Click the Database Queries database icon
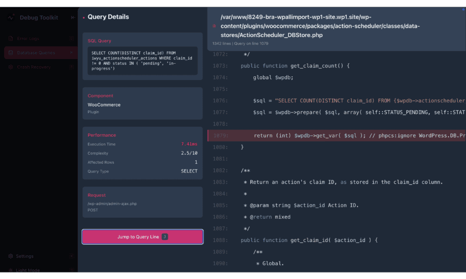 coord(11,53)
